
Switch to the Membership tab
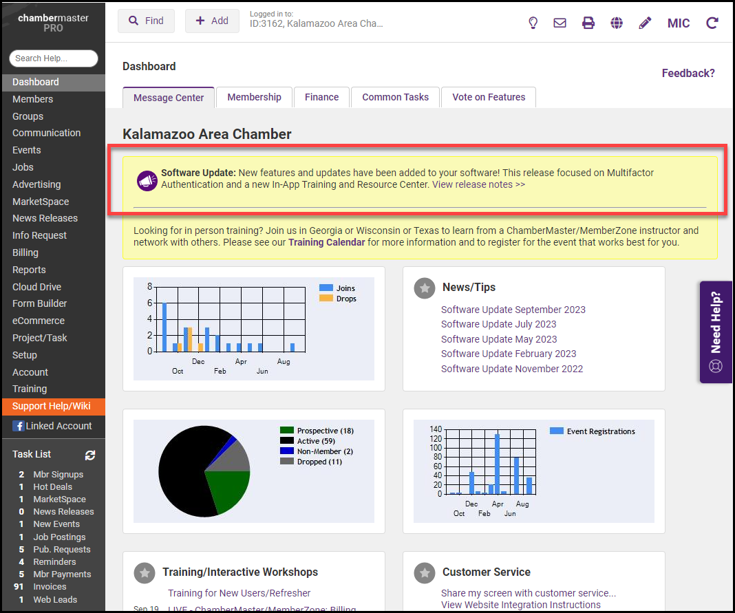point(254,97)
